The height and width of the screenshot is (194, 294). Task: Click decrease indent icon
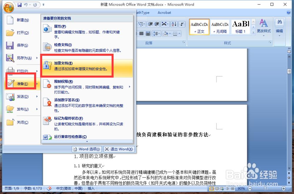click(150, 24)
